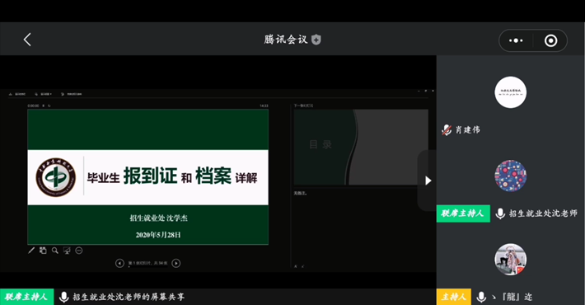Viewport: 585px width, 305px height.
Task: Click the notes area beneath next-slide preview
Action: click(x=361, y=228)
